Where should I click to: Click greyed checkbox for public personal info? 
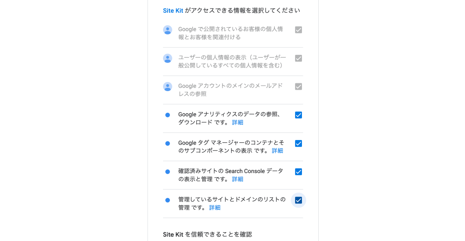[298, 30]
